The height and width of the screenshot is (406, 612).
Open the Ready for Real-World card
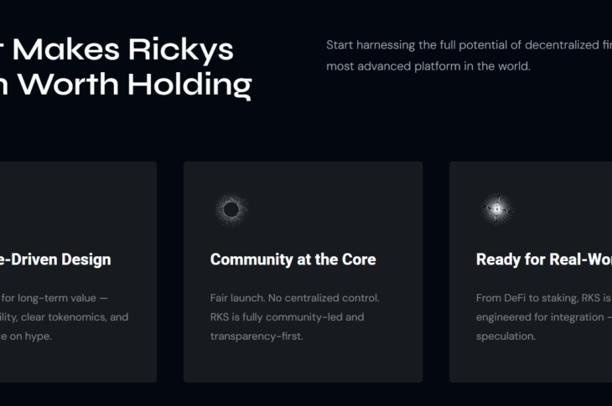(531, 271)
